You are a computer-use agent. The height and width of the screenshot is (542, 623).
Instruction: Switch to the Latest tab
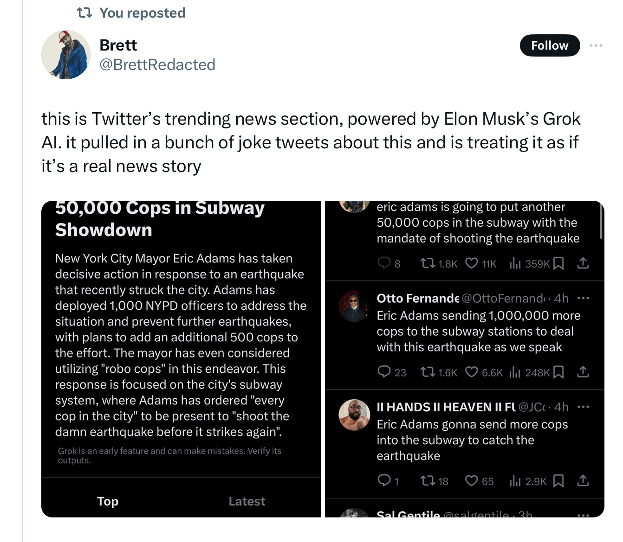click(247, 501)
